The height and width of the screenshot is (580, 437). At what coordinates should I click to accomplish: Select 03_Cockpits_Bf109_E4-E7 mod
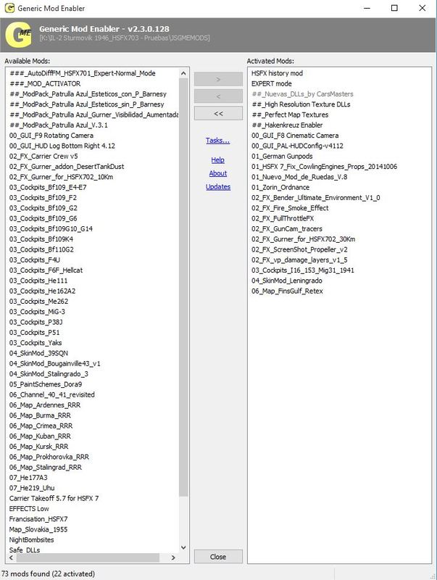pyautogui.click(x=48, y=187)
